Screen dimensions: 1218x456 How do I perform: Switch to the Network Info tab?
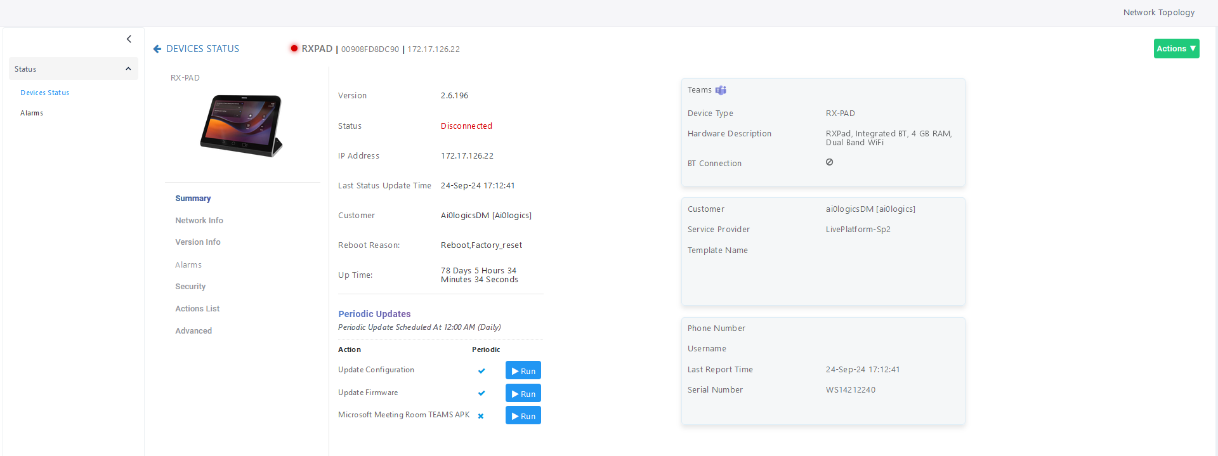point(199,221)
